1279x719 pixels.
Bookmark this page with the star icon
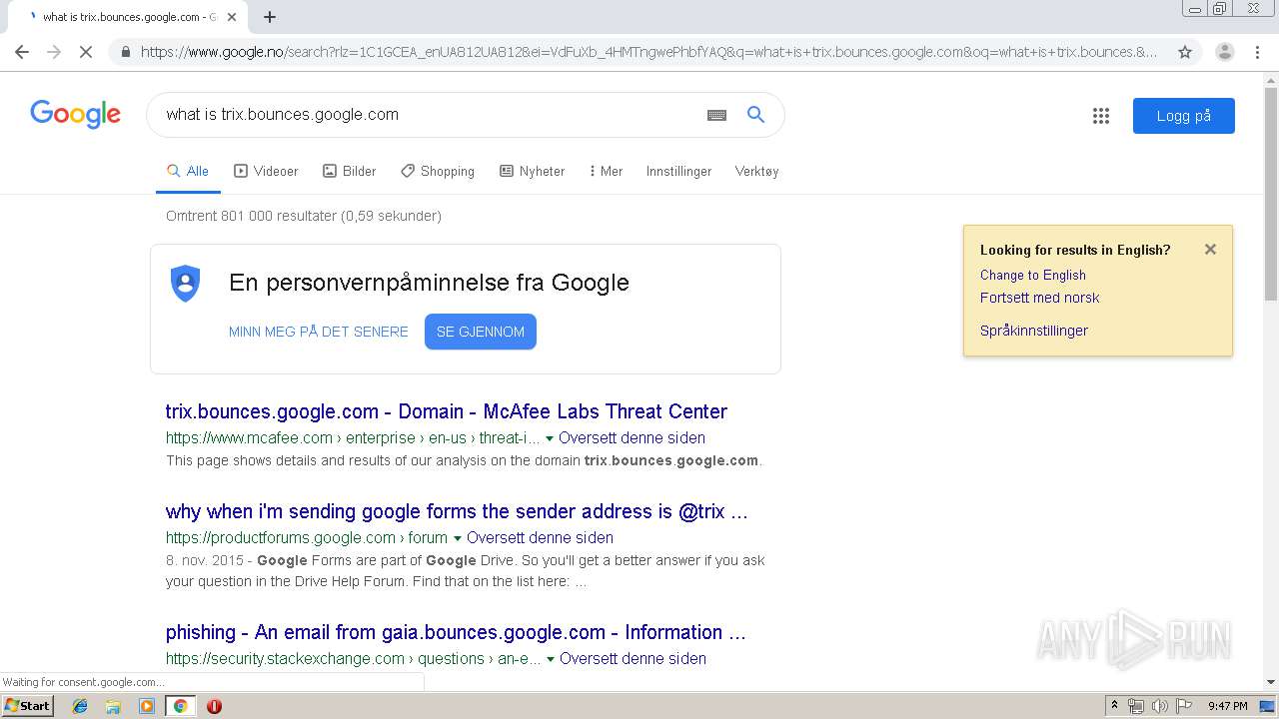click(1185, 52)
